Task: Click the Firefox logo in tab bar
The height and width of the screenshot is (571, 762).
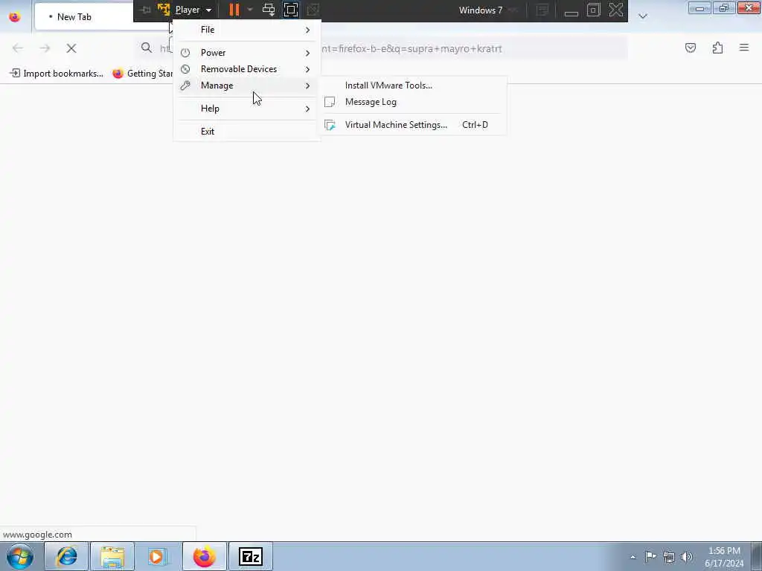Action: pos(15,17)
